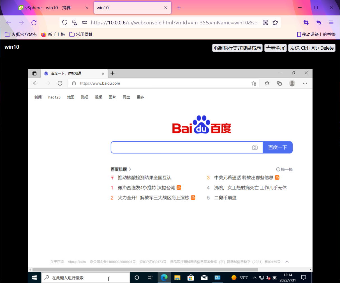
Task: Click 查看全屏 fullscreen button
Action: point(276,48)
